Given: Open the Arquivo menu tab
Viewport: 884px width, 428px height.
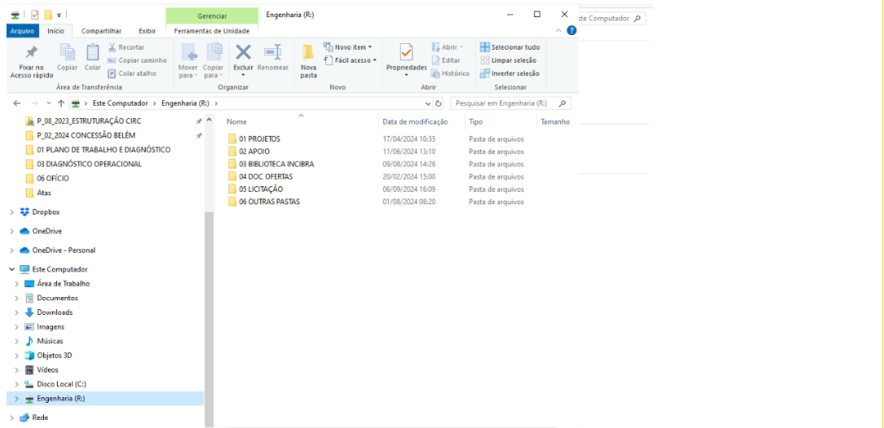Looking at the screenshot, I should point(22,31).
